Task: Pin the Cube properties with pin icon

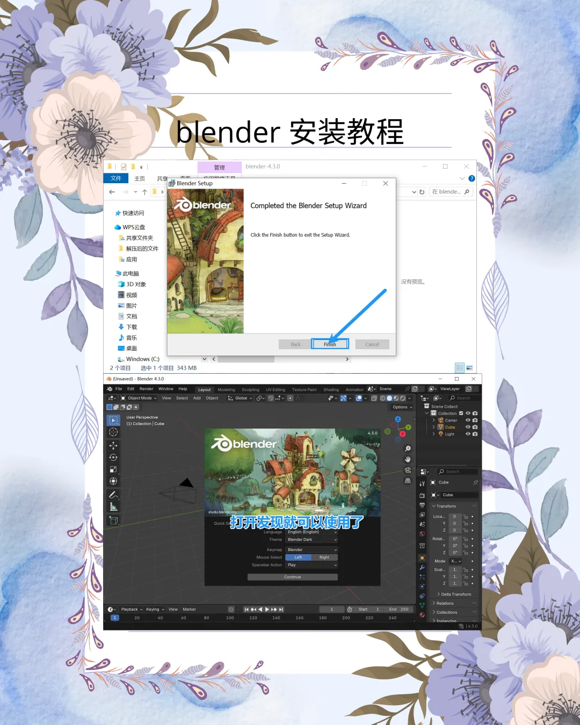Action: (x=475, y=482)
